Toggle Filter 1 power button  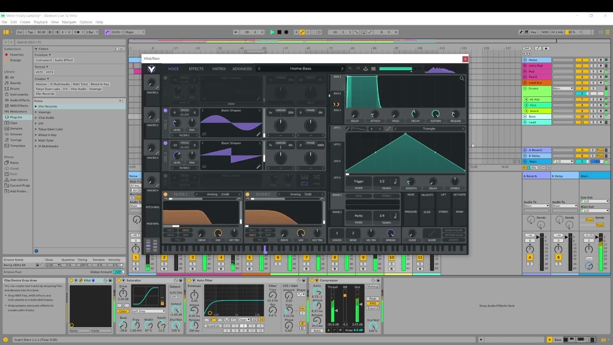pyautogui.click(x=166, y=195)
